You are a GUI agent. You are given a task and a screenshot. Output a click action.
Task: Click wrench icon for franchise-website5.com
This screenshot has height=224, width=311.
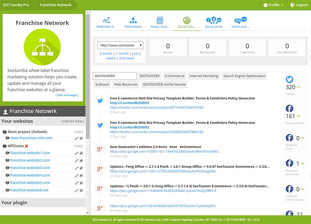tap(76, 183)
